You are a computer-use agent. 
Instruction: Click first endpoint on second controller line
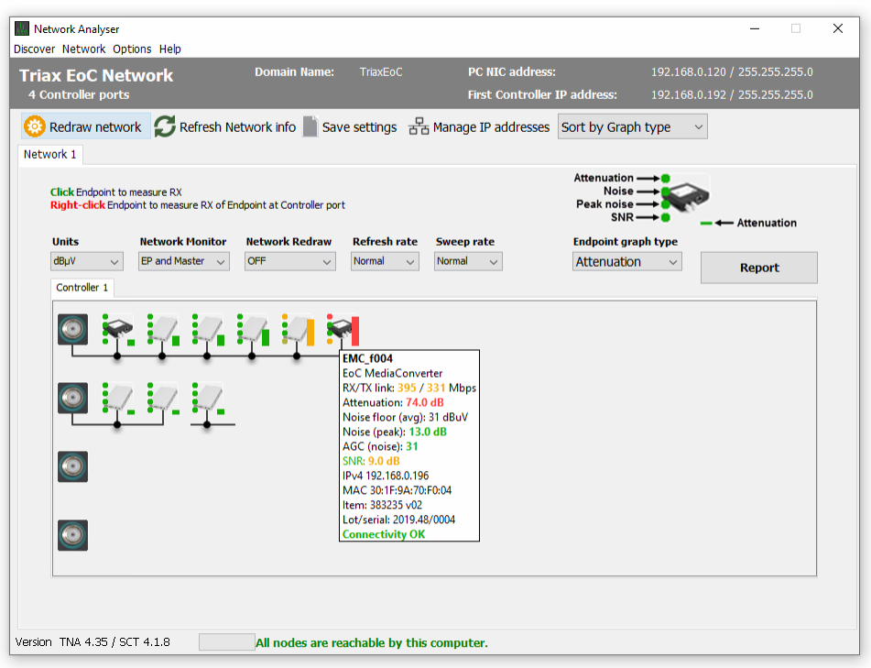click(x=118, y=398)
